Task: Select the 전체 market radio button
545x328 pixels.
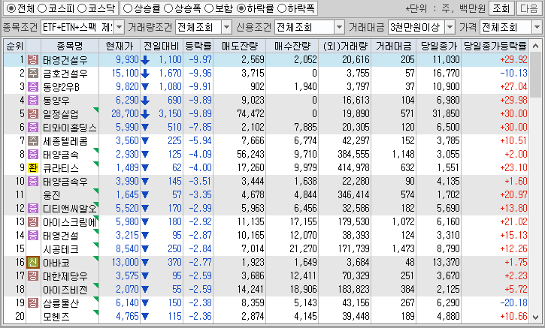Action: point(11,8)
